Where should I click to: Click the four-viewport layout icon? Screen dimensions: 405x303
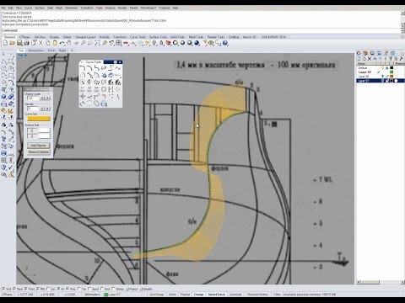tap(119, 43)
